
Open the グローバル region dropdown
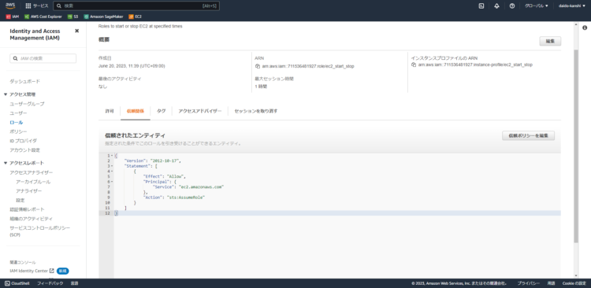click(x=537, y=6)
